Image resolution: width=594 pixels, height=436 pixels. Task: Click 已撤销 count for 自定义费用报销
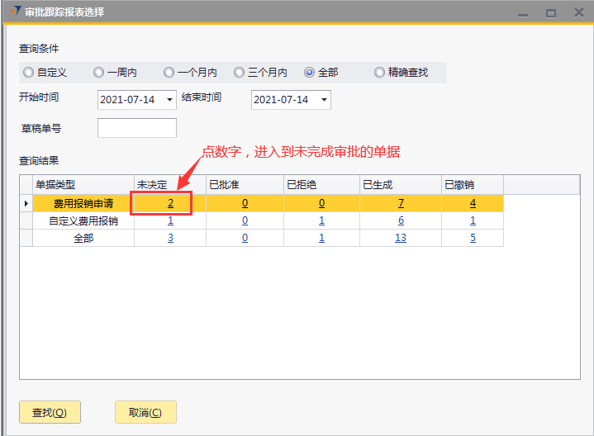point(473,220)
